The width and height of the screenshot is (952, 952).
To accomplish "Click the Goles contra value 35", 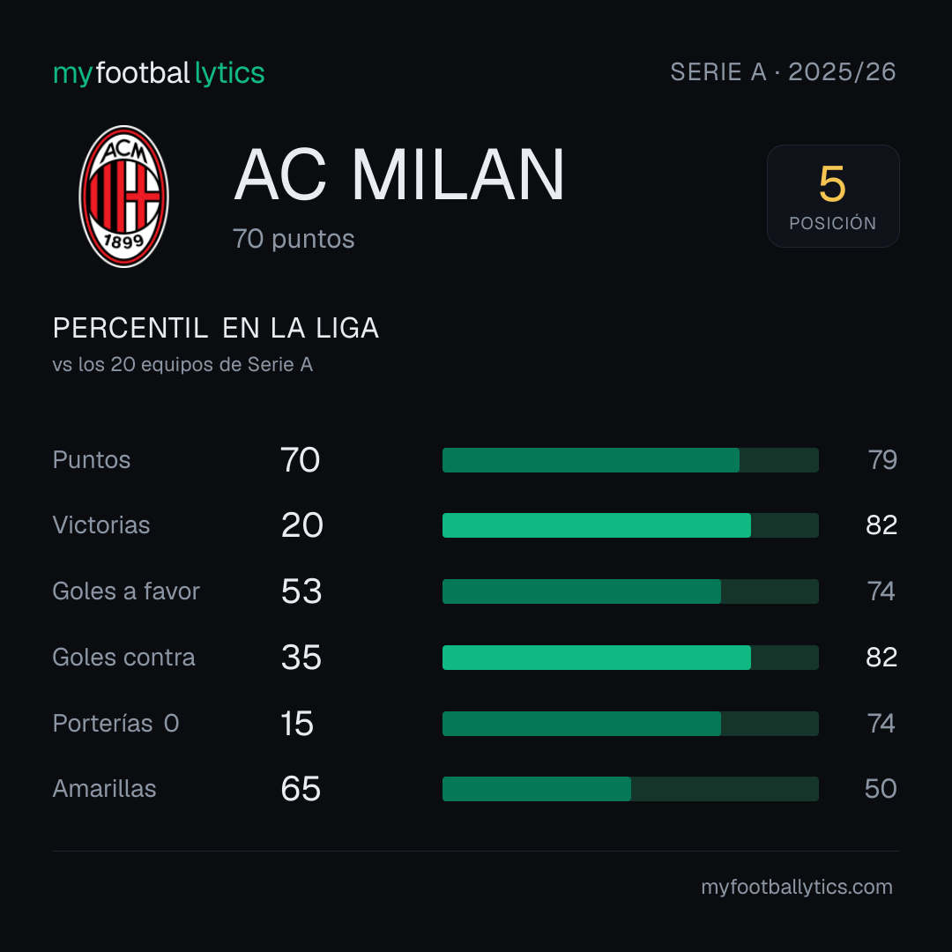I will coord(301,658).
